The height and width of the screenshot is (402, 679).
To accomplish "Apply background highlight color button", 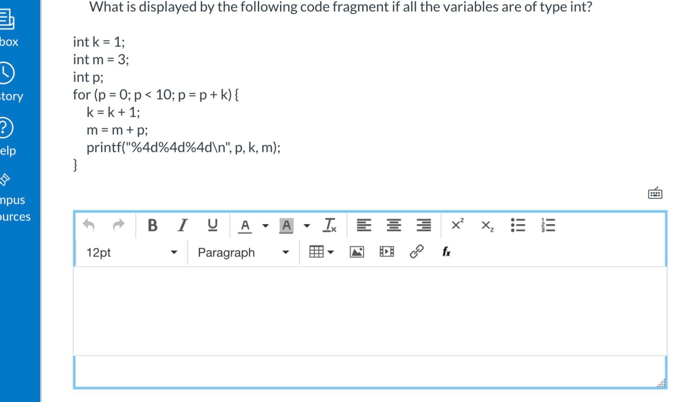I will coord(286,226).
